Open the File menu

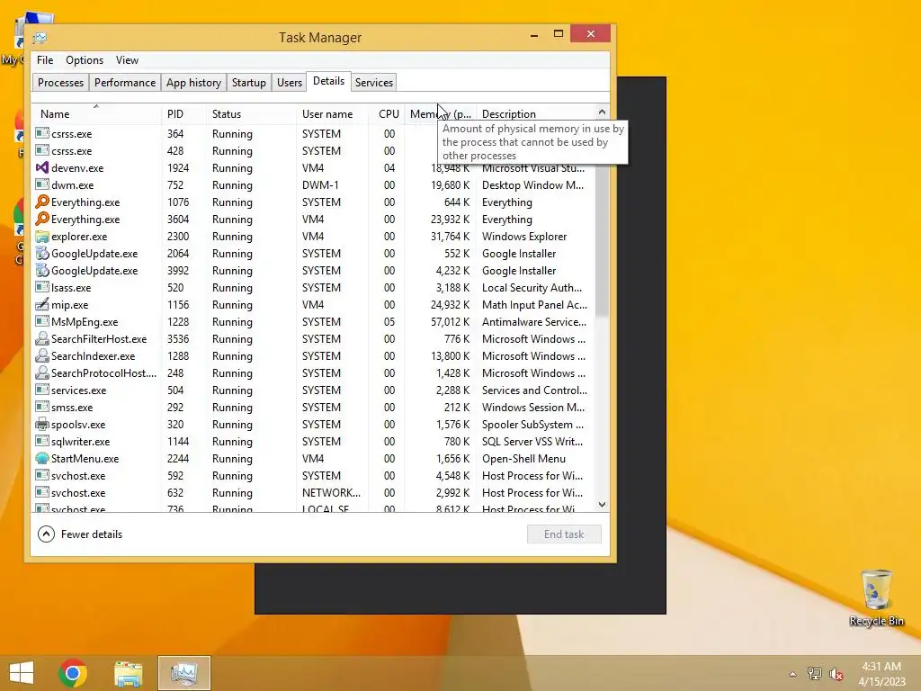45,60
